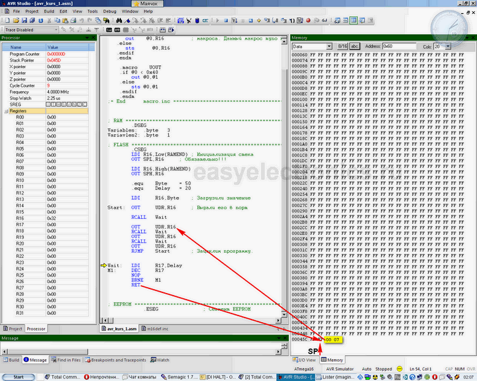Collapse the Registers tree node
This screenshot has width=477, height=381.
pyautogui.click(x=5, y=111)
